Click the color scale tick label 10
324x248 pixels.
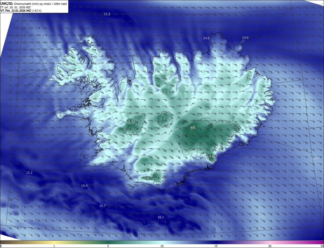pyautogui.click(x=162, y=246)
